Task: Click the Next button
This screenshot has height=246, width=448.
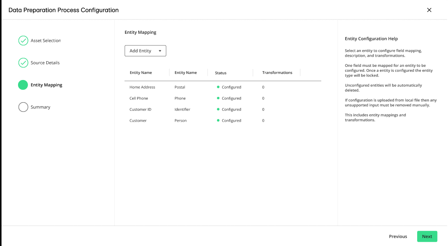Action: click(x=427, y=236)
